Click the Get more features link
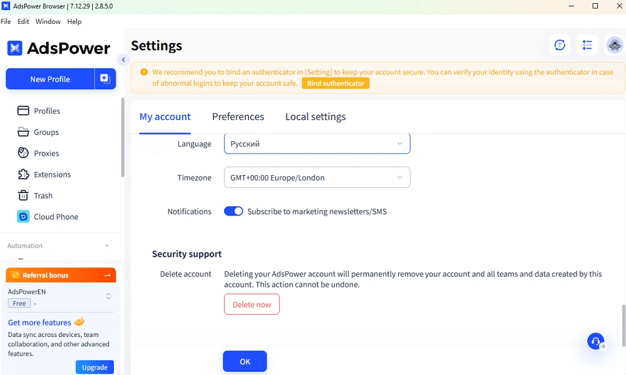Image resolution: width=626 pixels, height=375 pixels. click(39, 322)
